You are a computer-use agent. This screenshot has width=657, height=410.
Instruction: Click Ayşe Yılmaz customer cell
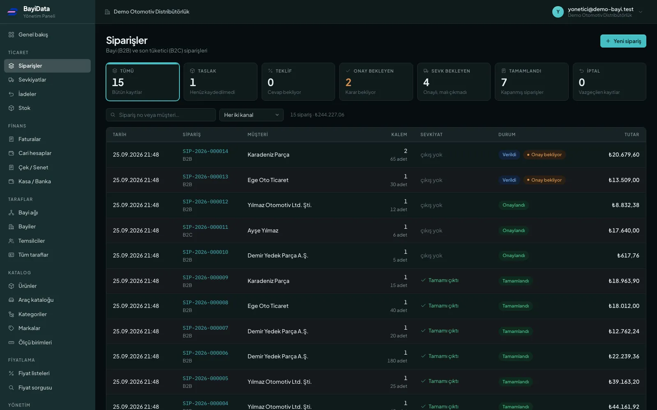tap(263, 230)
